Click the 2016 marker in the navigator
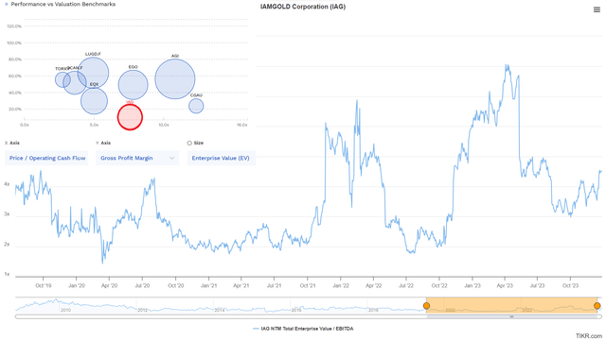 click(296, 310)
